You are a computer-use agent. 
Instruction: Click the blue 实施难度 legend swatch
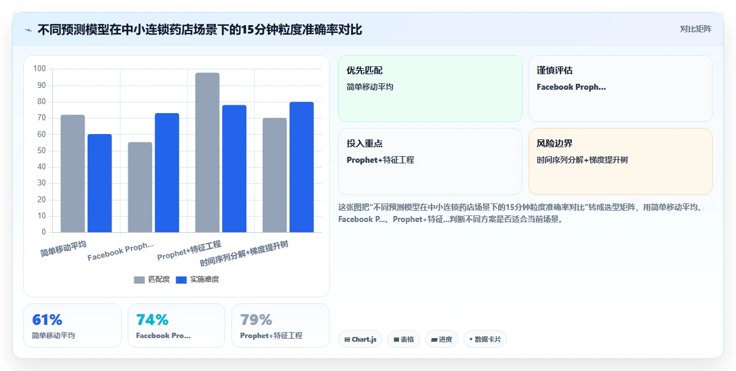pos(181,279)
